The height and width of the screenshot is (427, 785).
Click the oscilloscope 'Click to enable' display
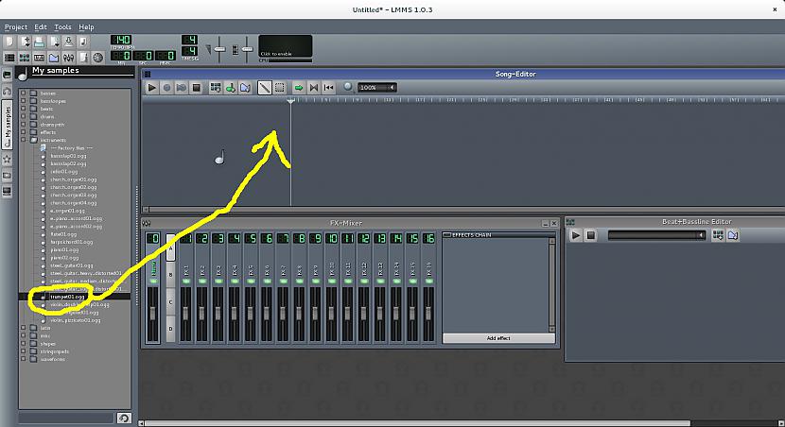point(286,46)
